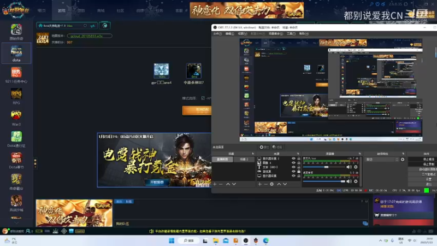Click the map version selector field
This screenshot has width=437, height=246.
coord(90,36)
